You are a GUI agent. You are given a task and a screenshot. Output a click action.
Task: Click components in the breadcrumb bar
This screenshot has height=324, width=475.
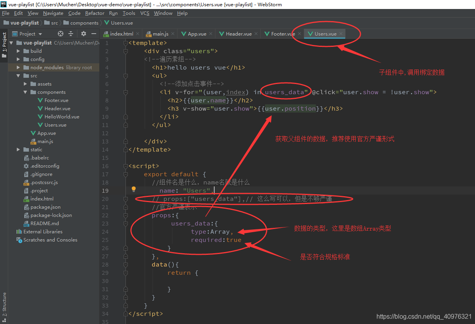(x=81, y=23)
